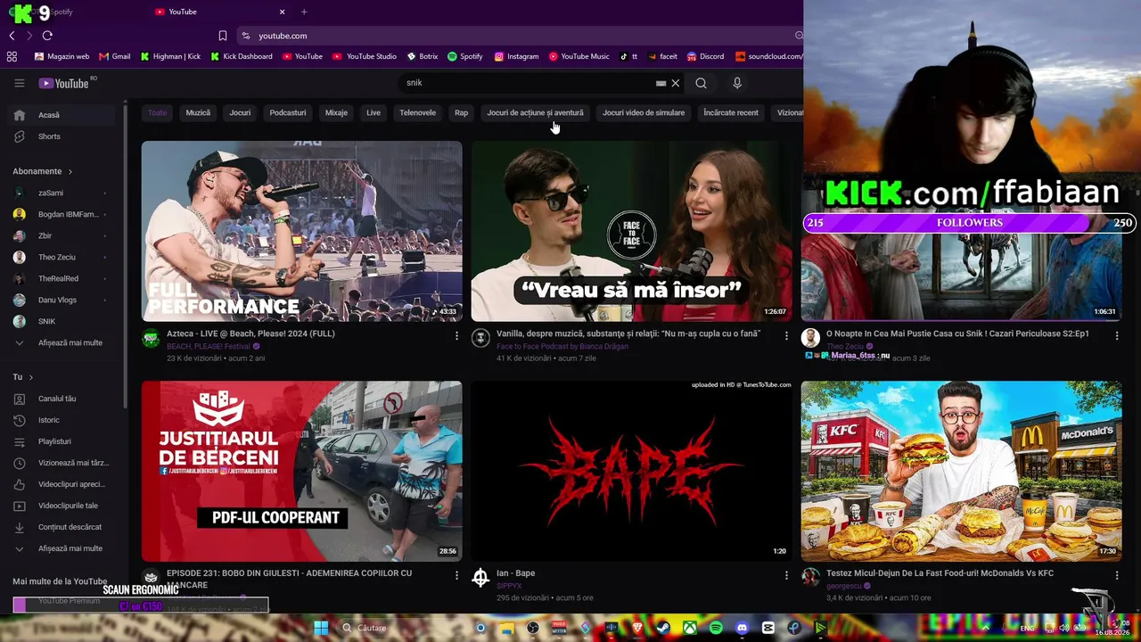Viewport: 1141px width, 642px height.
Task: Select the Live filter chip
Action: [x=373, y=112]
